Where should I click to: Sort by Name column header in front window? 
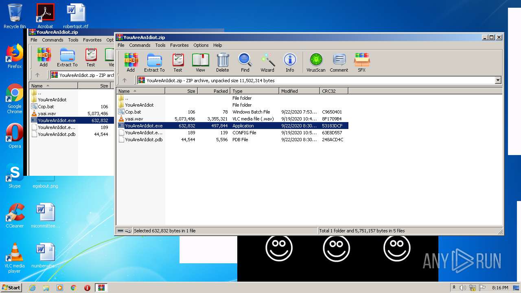pos(141,91)
